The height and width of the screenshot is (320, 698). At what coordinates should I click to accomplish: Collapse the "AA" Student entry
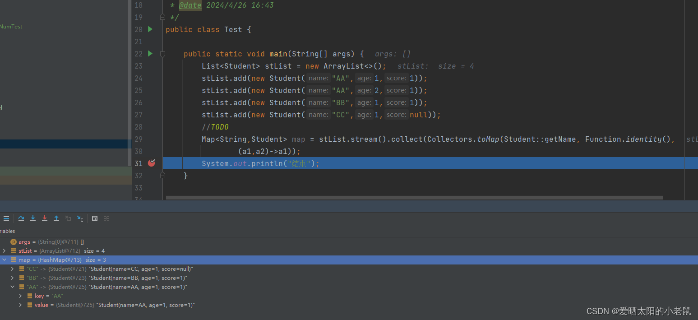coord(12,287)
